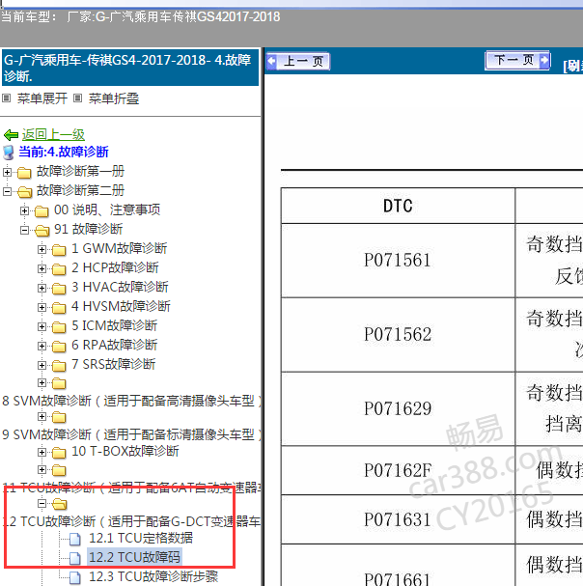
Task: Click the computer icon beside 当前:4.故障诊断
Action: (x=9, y=153)
